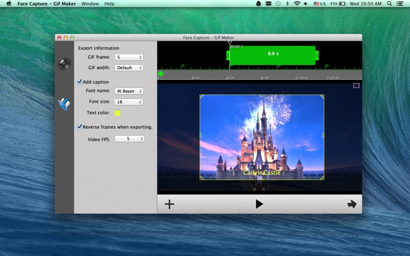410x256 pixels.
Task: Open Face Capture - Gif Maker app menu
Action: click(47, 4)
